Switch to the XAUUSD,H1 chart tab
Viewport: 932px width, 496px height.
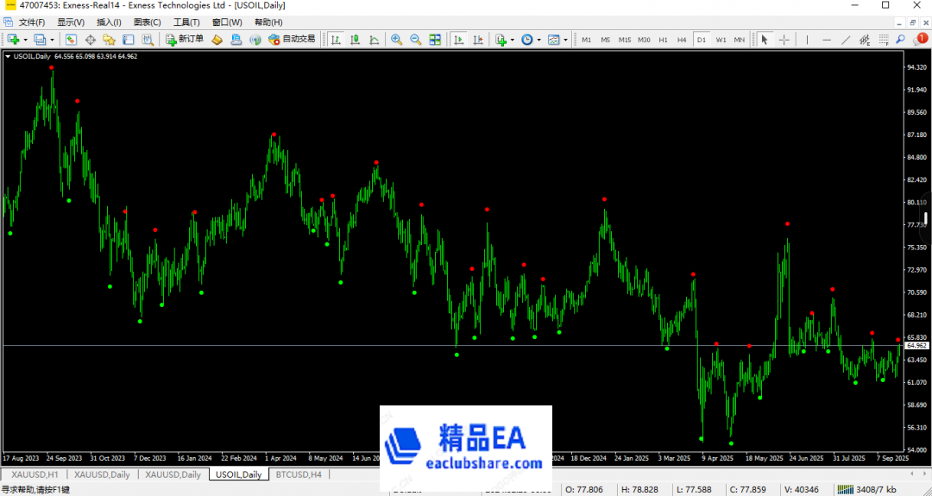[35, 474]
